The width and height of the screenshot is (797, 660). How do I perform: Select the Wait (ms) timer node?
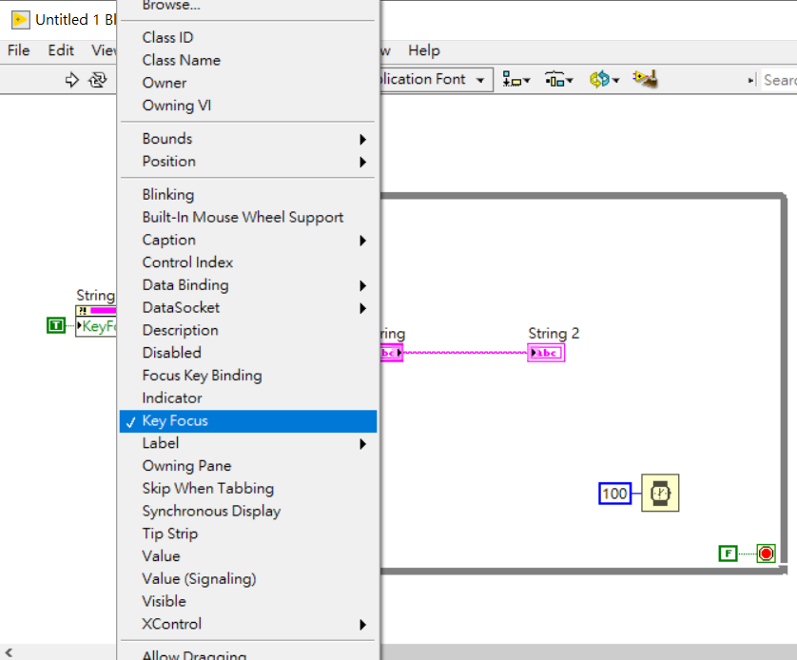[x=660, y=493]
